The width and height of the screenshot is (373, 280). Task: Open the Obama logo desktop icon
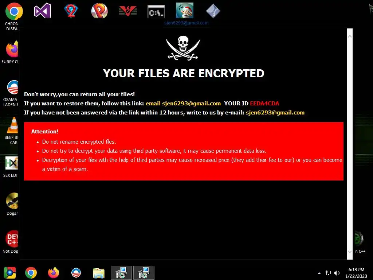(13, 87)
